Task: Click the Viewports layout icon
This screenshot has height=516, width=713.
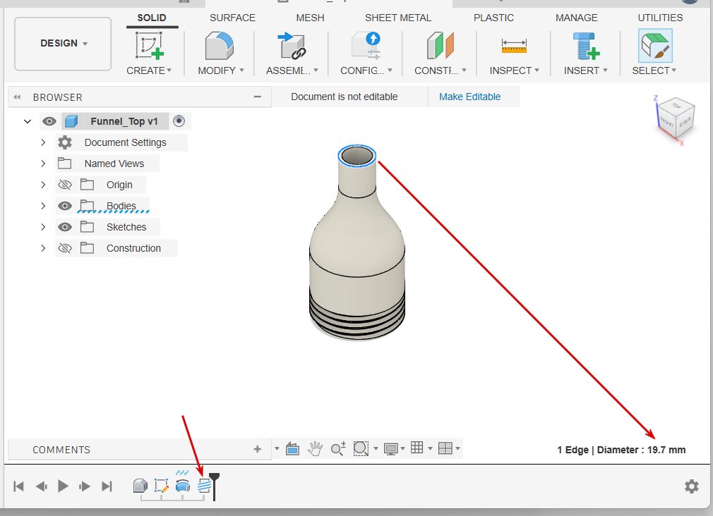Action: pos(445,449)
